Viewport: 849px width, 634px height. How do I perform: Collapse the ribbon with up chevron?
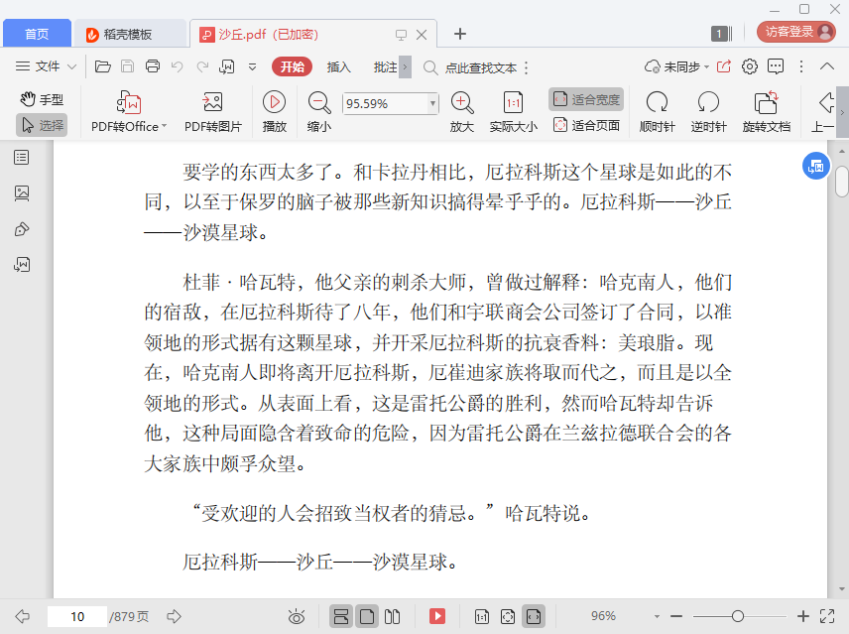pos(827,66)
